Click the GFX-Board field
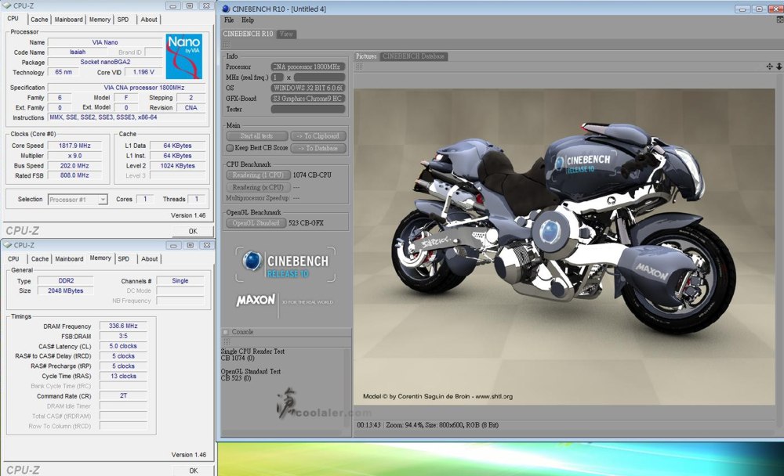784x476 pixels. pyautogui.click(x=308, y=99)
